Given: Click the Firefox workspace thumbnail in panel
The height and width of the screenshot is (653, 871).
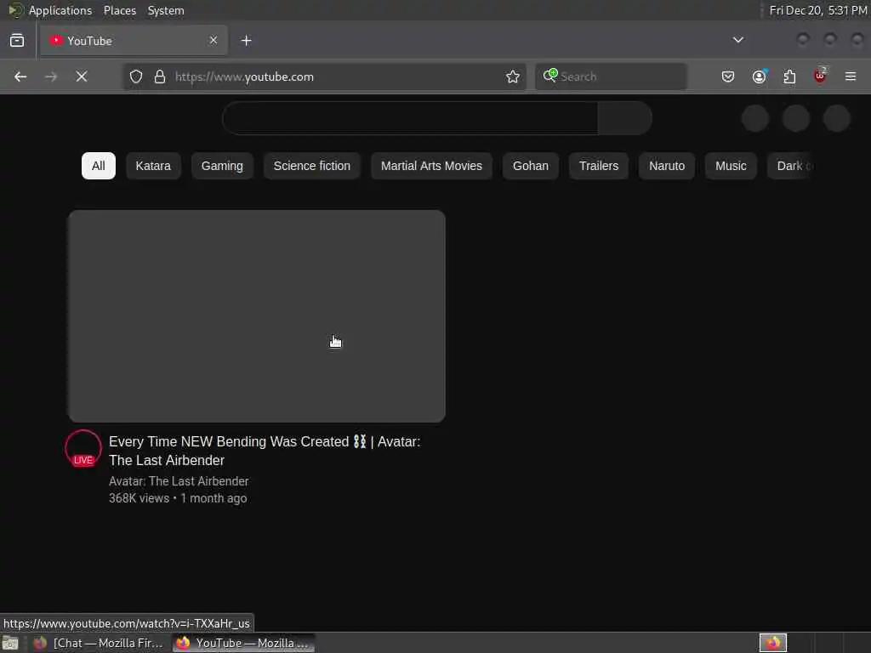Looking at the screenshot, I should 773,643.
